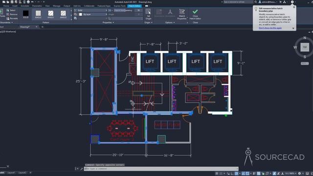
Task: Click the Plot printer icon in quick access toolbar
Action: 28,2
